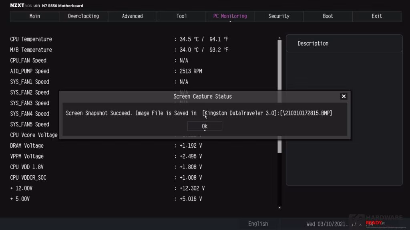Open the Advanced tab
410x230 pixels.
click(x=132, y=16)
